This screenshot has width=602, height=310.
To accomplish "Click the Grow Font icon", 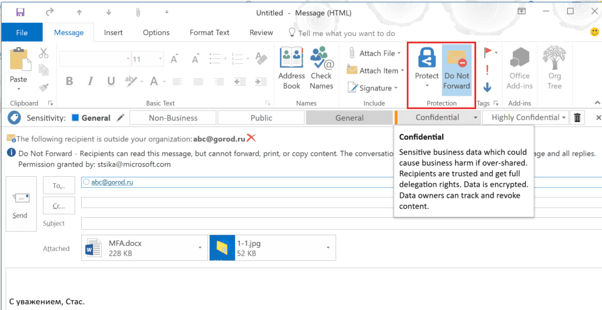I will pos(175,59).
